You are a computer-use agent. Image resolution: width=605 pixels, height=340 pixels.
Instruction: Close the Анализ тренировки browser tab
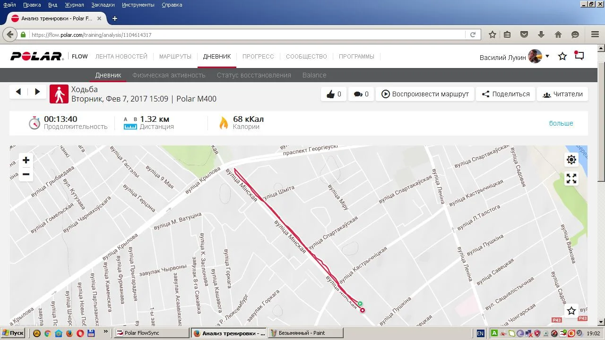point(99,18)
